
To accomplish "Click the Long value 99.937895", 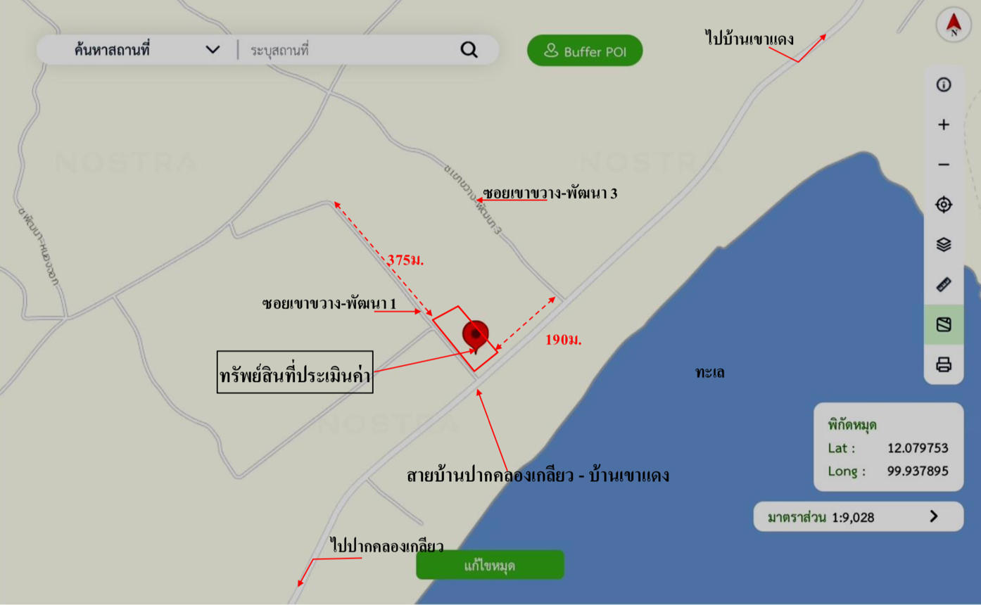I will [917, 471].
